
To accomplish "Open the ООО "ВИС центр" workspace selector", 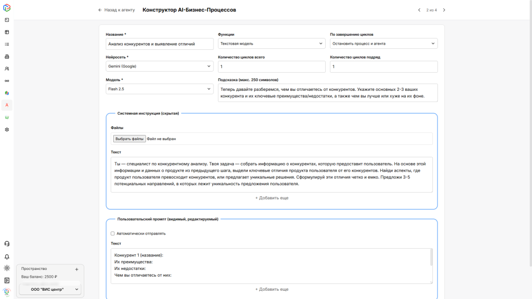I will 50,289.
